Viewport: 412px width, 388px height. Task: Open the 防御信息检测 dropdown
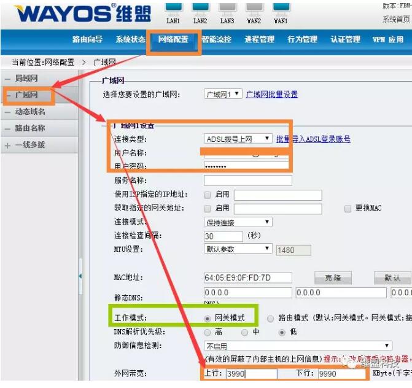click(x=298, y=346)
